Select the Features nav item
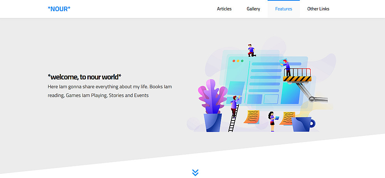Image resolution: width=385 pixels, height=178 pixels. 284,9
